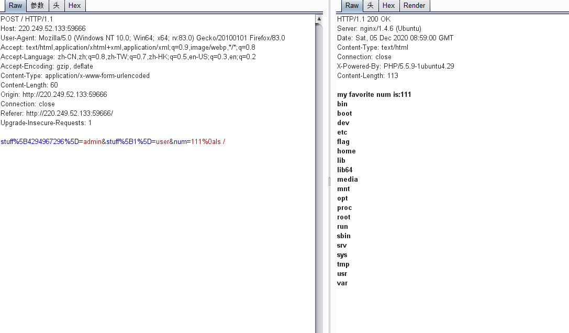Click the 'flag' entry in response
This screenshot has width=569, height=333.
coord(343,141)
